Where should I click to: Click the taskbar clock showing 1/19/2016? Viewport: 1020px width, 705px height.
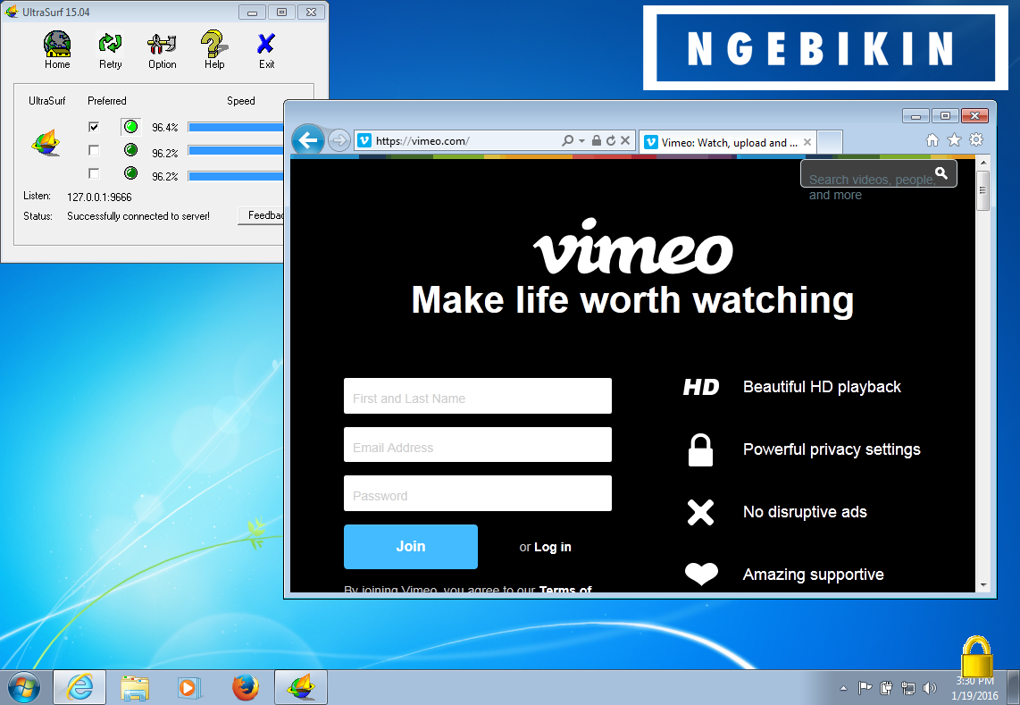tap(974, 688)
